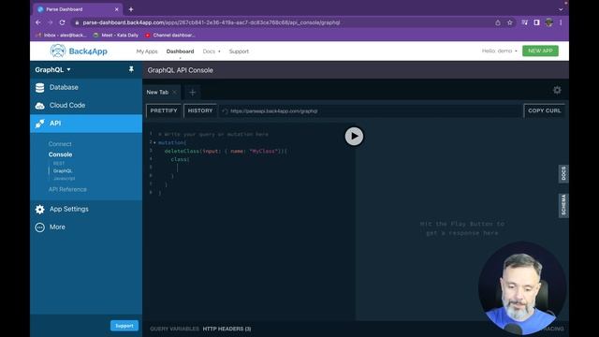Reload the browser page

(63, 22)
